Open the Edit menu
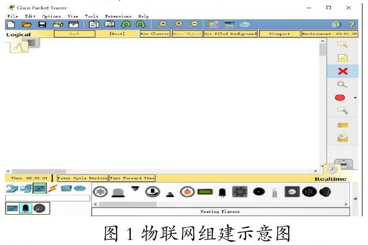 (30, 16)
